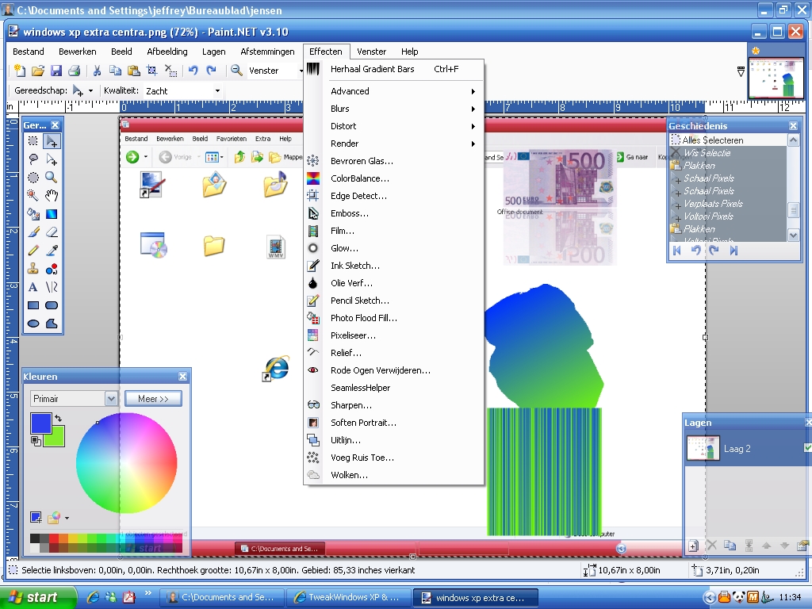
Task: Click the Save disk icon in toolbar
Action: (56, 71)
